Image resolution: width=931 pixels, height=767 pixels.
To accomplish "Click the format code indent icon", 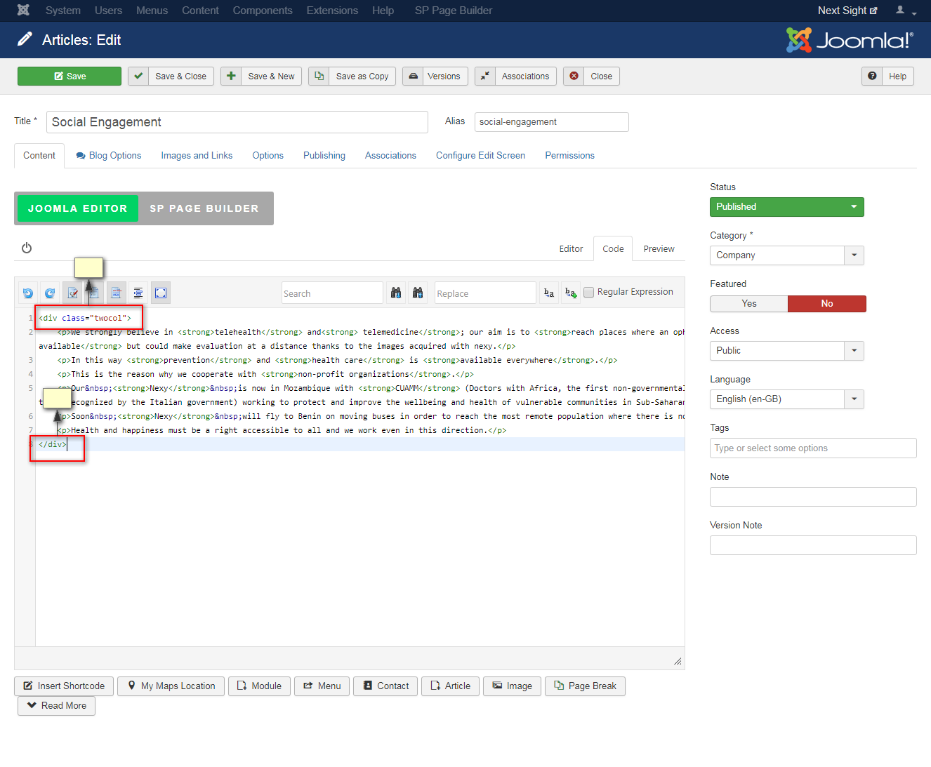I will [138, 293].
